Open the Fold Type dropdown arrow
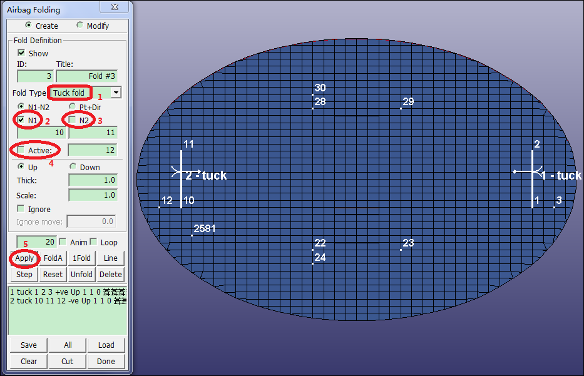584x376 pixels. [x=115, y=93]
